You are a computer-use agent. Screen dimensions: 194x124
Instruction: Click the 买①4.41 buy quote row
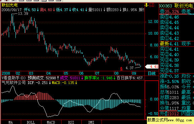169,49
